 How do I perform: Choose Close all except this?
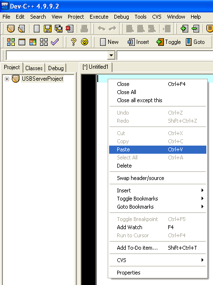click(158, 100)
